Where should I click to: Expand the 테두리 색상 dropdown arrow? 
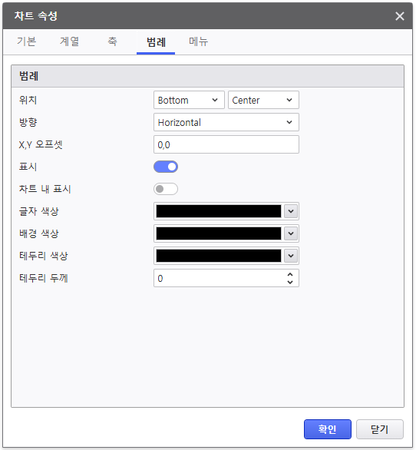click(291, 256)
